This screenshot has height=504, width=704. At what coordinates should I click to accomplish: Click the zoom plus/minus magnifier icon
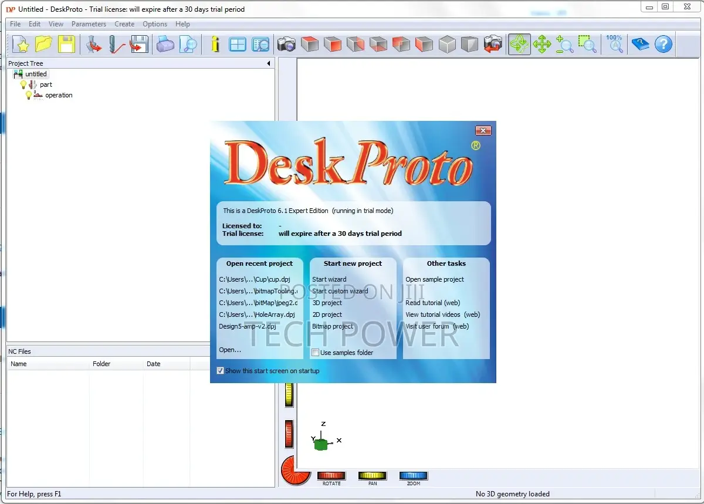tap(564, 44)
